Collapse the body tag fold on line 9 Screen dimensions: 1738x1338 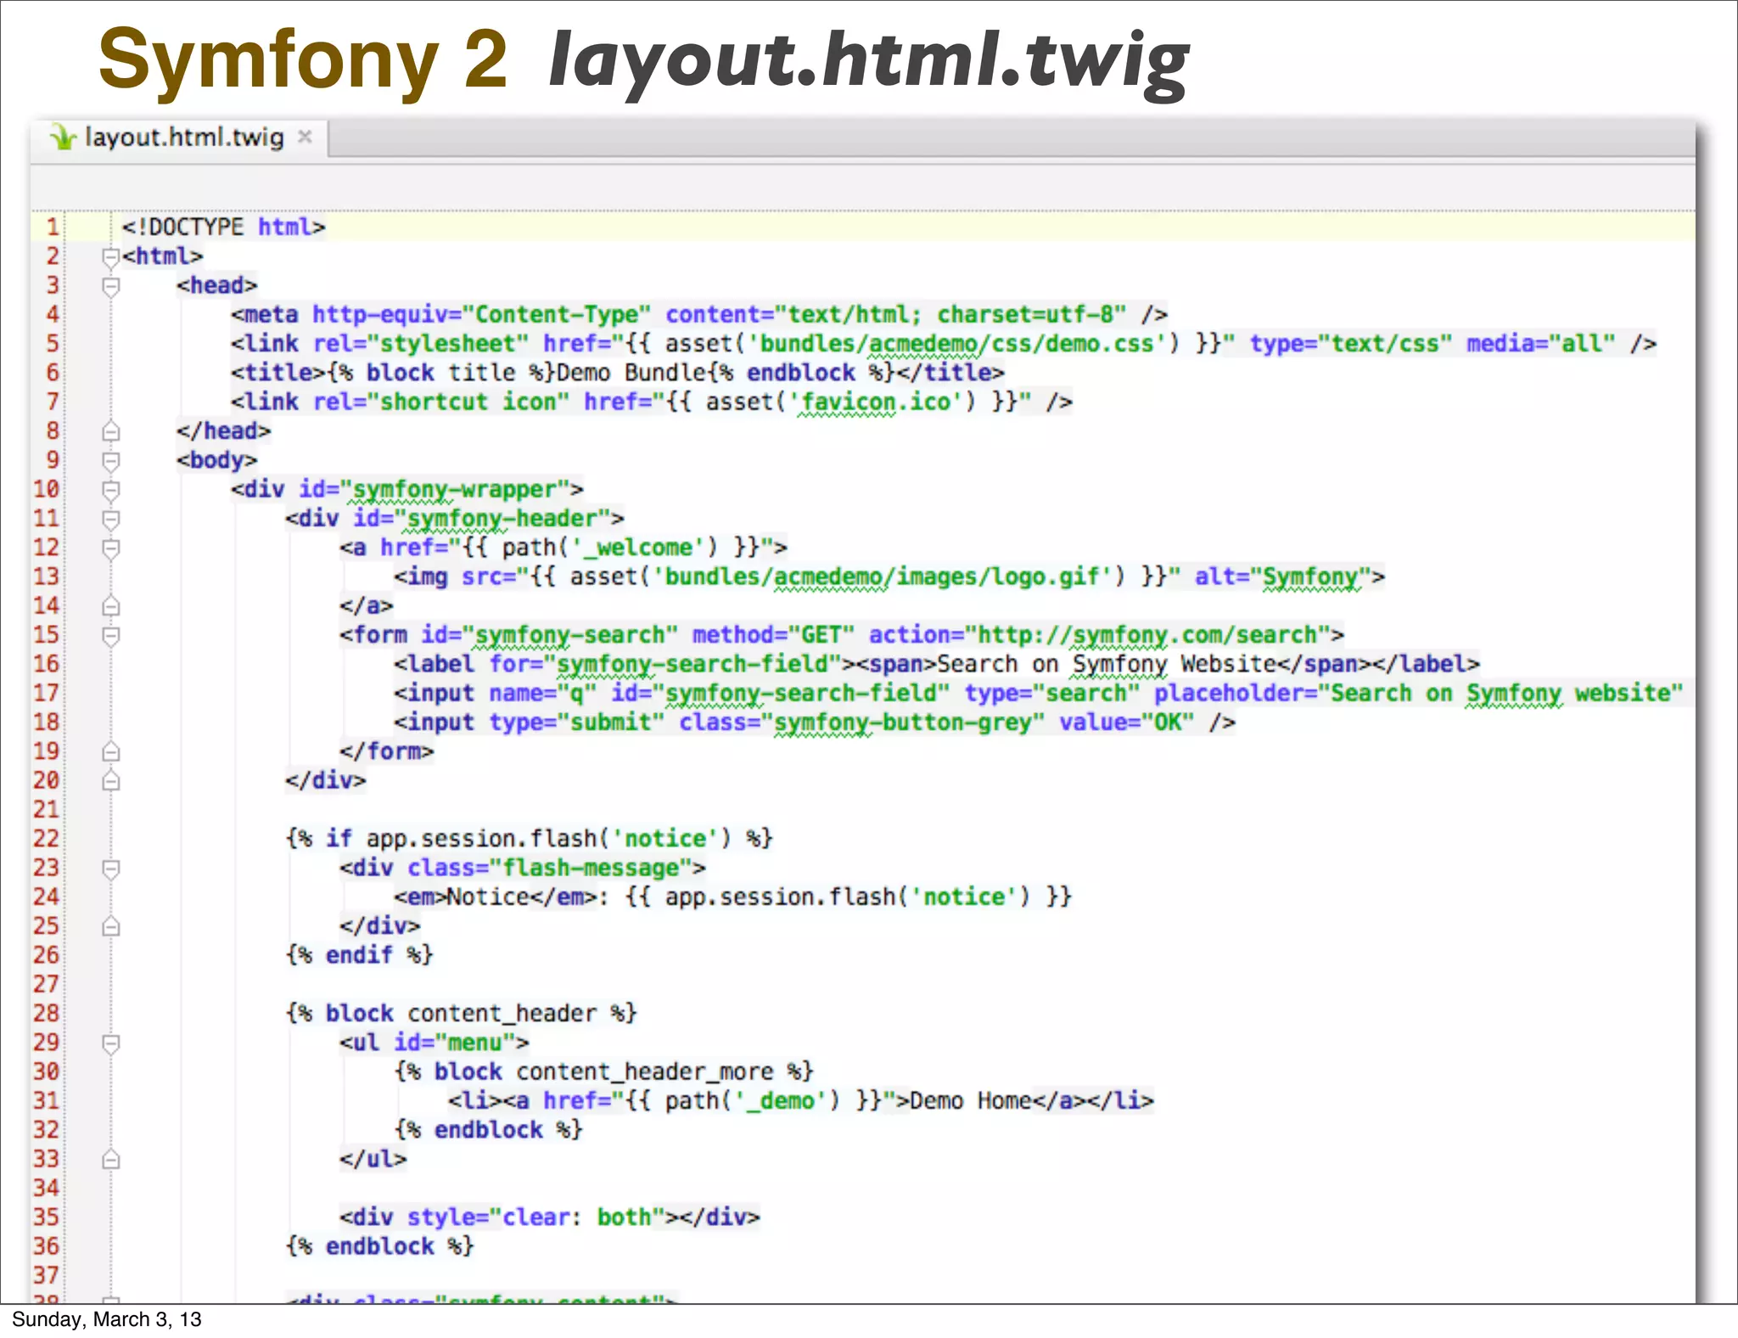click(x=110, y=460)
